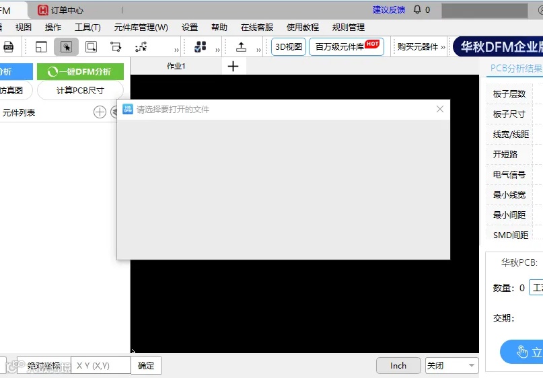Click the panel layout view icon
Image resolution: width=543 pixels, height=378 pixels.
[x=41, y=47]
